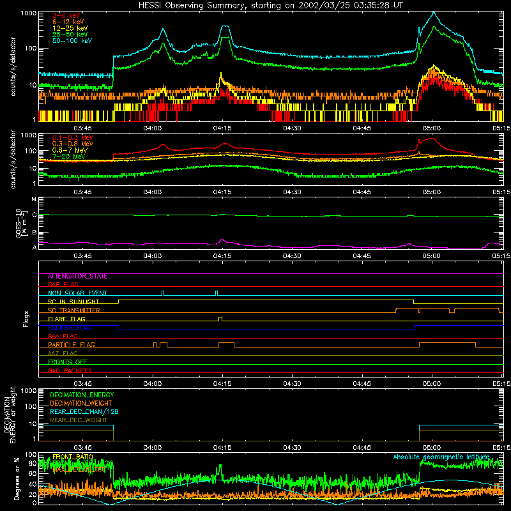Click the second NON_SOLAR_EVENT pulse before 04:15

217,293
